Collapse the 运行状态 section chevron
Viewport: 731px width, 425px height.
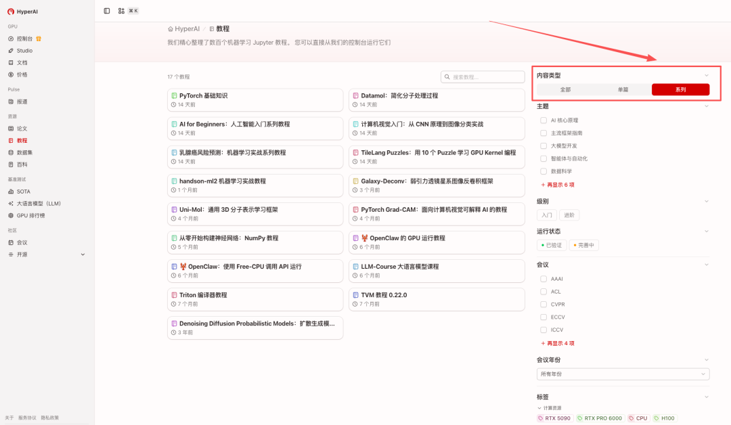click(706, 231)
